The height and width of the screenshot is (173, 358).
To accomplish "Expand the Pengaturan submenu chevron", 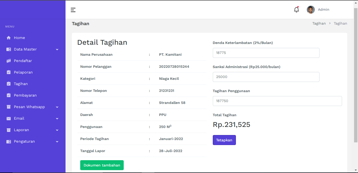I will pos(57,142).
